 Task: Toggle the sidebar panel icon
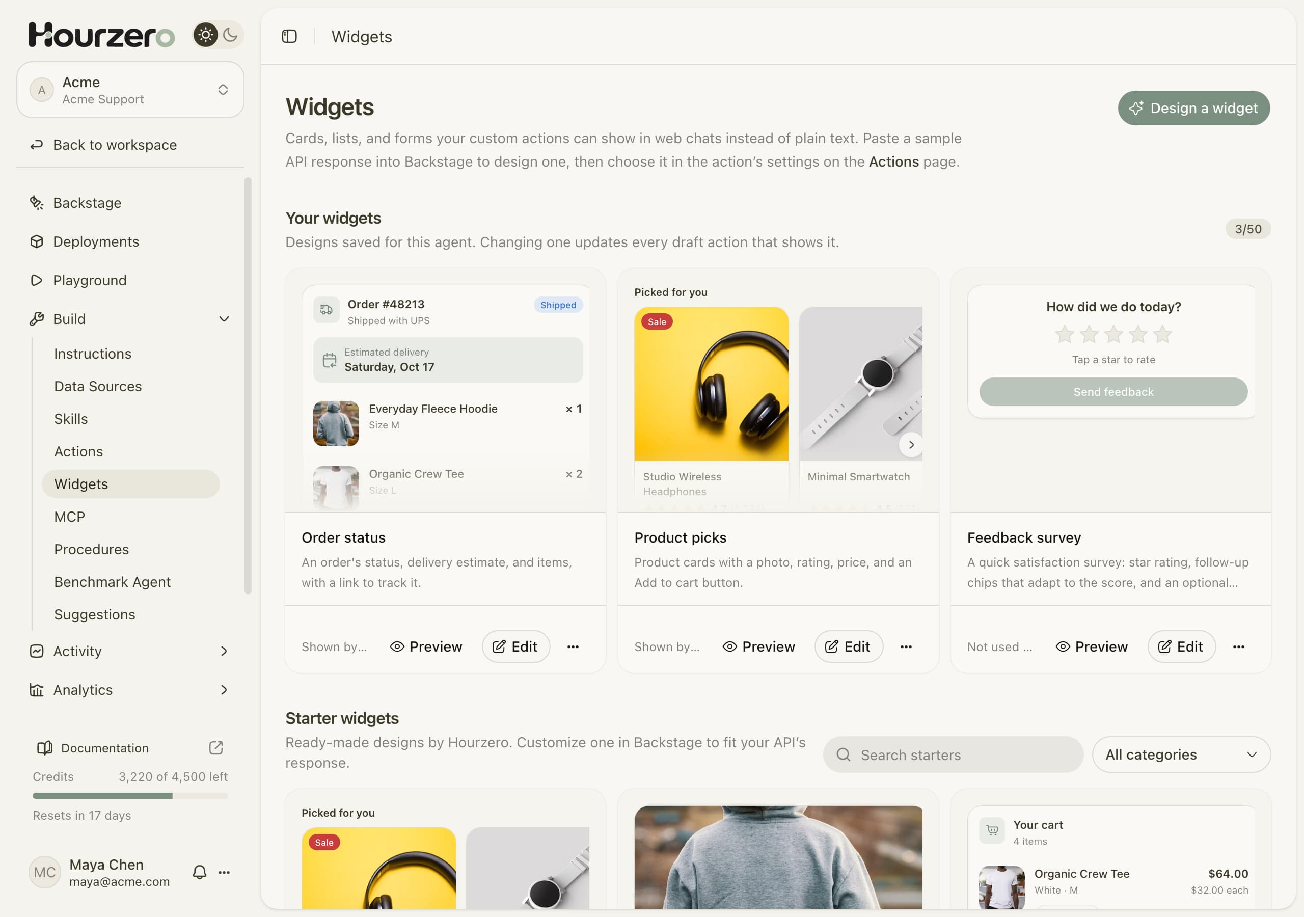[289, 36]
